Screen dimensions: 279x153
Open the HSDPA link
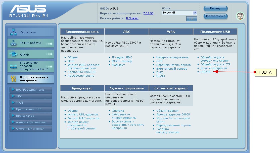205,72
